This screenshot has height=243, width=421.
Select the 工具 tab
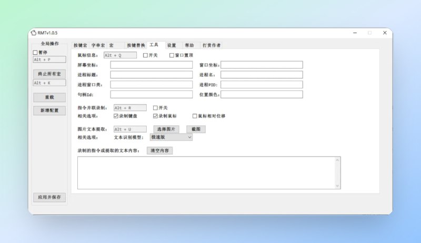[x=156, y=45]
